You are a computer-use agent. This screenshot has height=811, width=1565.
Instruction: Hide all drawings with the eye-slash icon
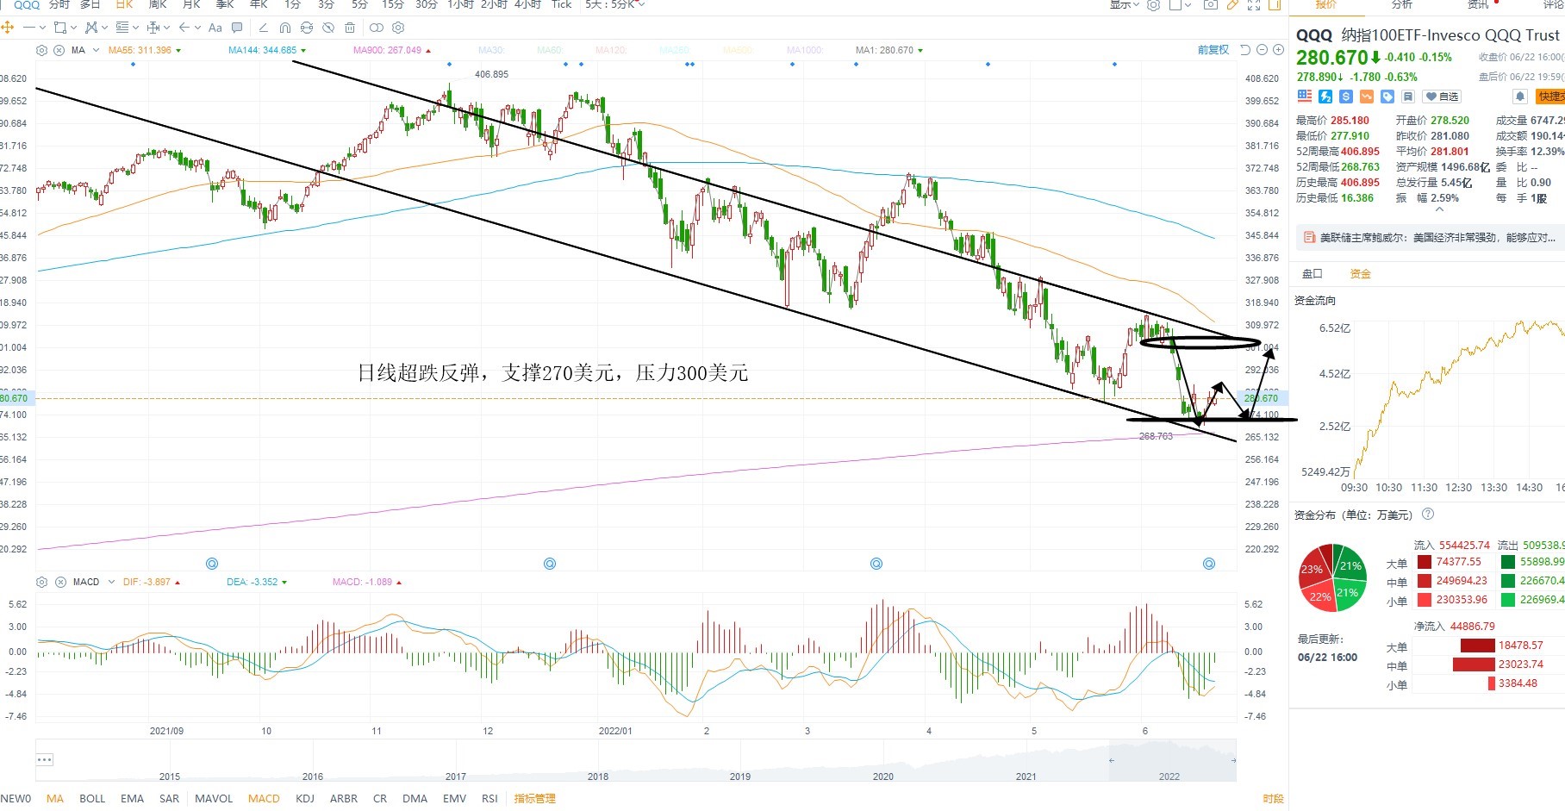[x=328, y=28]
